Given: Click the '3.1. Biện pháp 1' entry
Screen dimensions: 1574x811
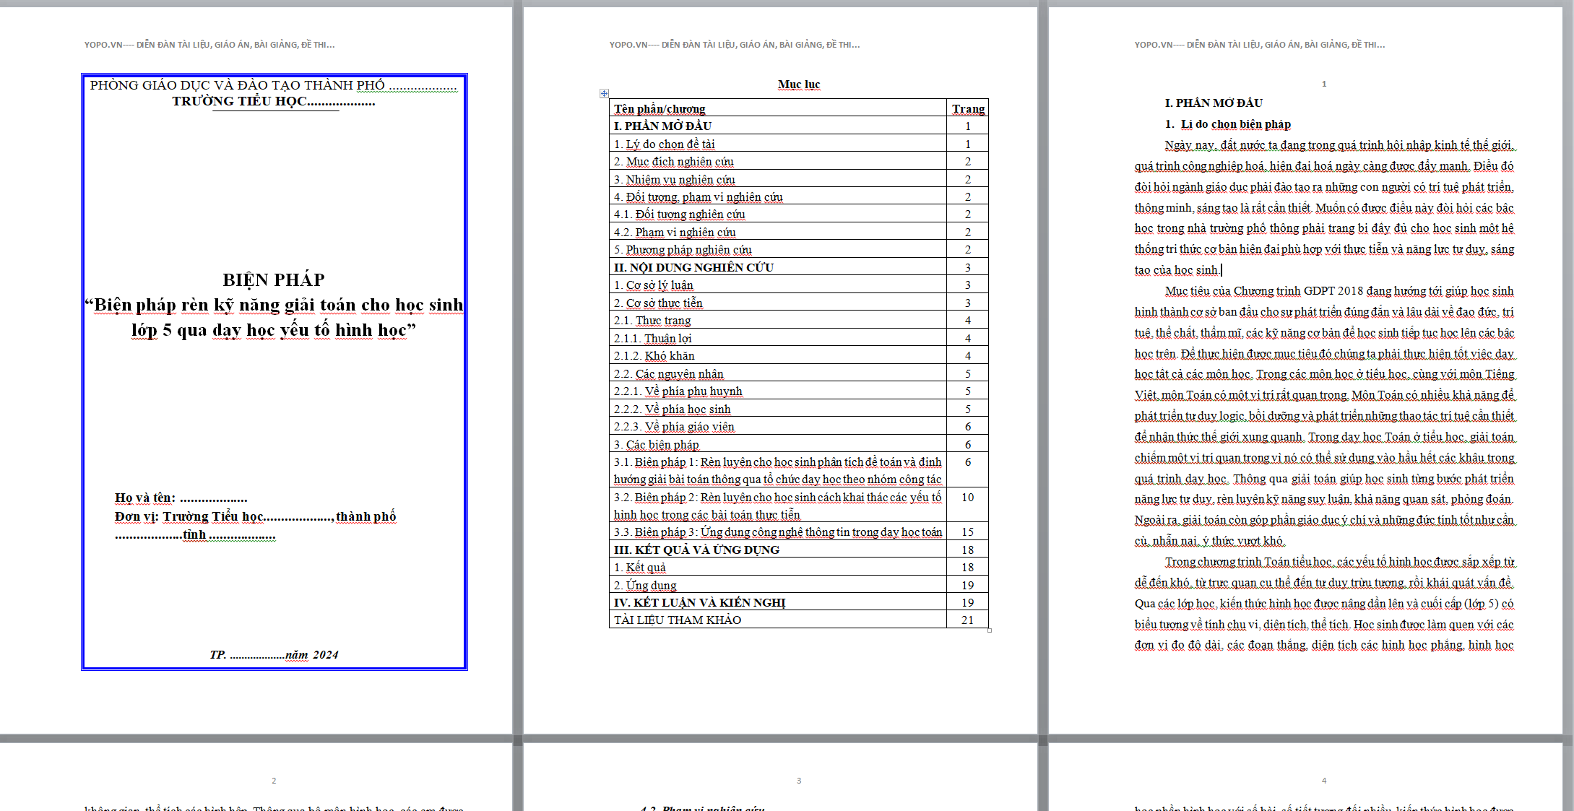Looking at the screenshot, I should pos(778,470).
